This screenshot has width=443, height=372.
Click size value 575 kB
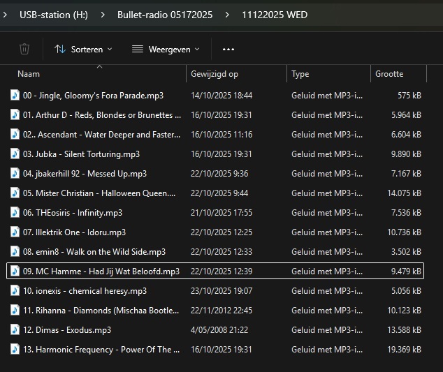point(409,96)
